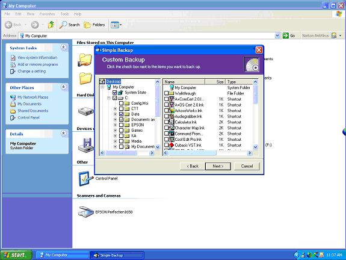Click the Type column header
346x260 pixels.
point(239,82)
